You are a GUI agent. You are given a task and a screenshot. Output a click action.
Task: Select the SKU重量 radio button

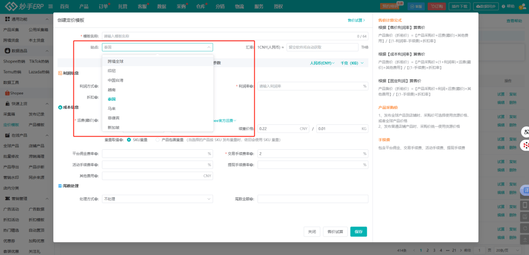[x=129, y=139]
